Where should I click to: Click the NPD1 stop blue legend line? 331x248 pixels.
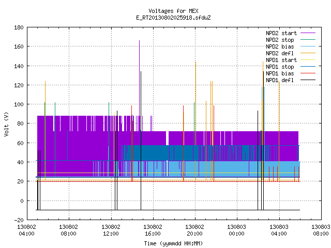point(308,67)
